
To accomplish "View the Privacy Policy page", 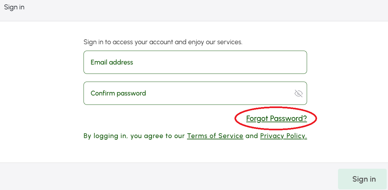I will coord(284,136).
